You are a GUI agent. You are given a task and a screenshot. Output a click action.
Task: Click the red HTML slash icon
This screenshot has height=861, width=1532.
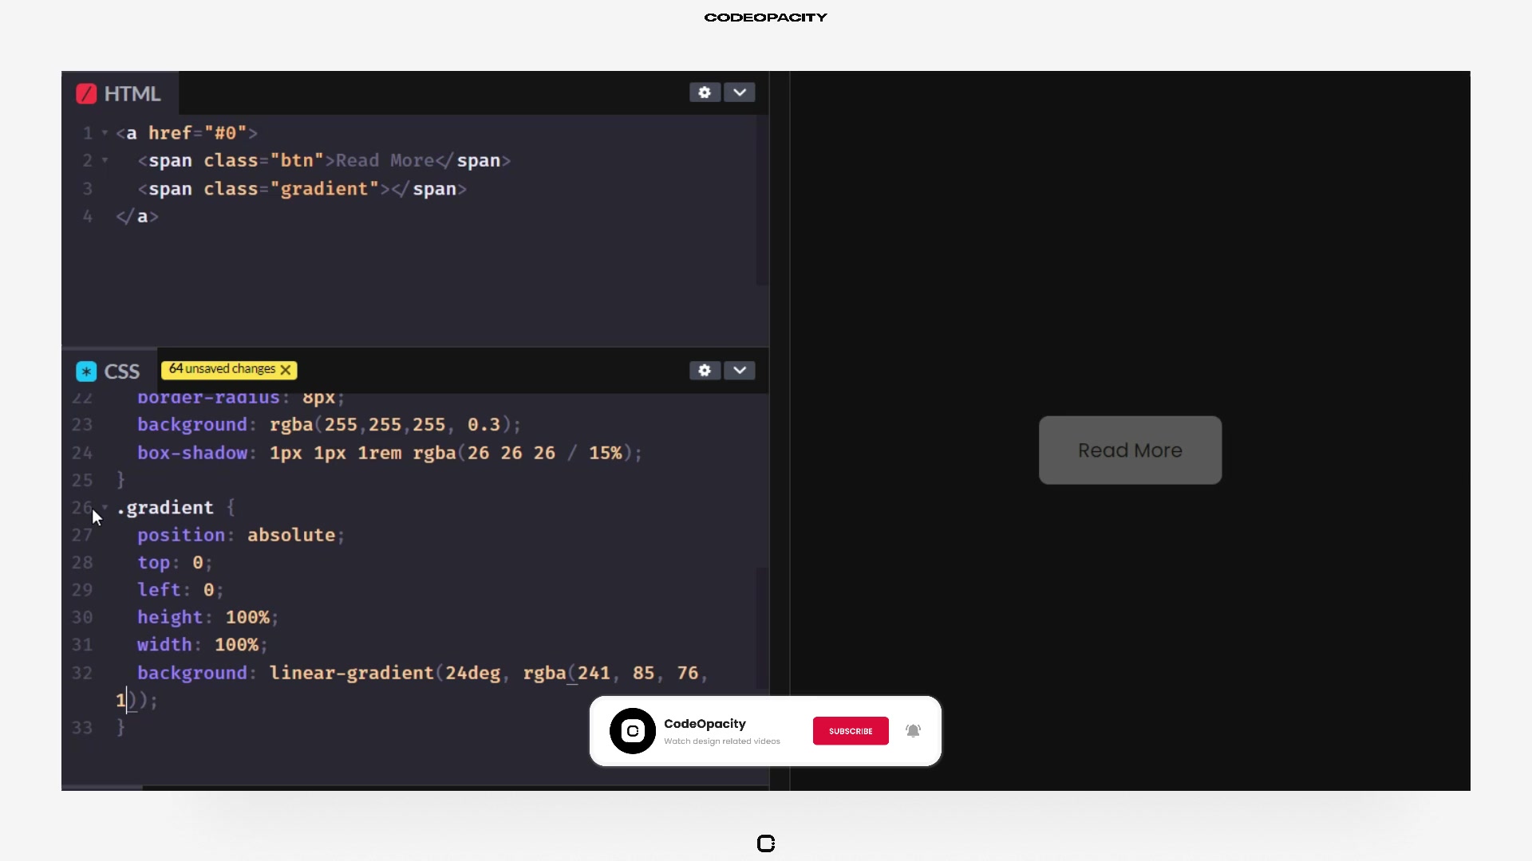(x=86, y=94)
